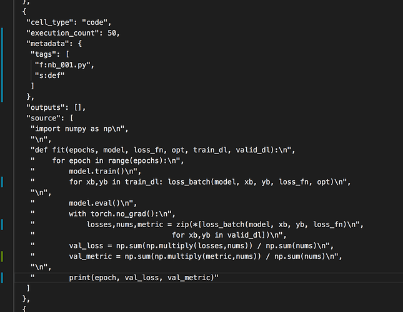Click the blue gutter marker beside losses,nums,metric line
Viewport: 403px width, 312px height.
coord(2,224)
